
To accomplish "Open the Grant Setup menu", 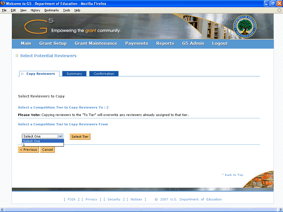I will [53, 43].
